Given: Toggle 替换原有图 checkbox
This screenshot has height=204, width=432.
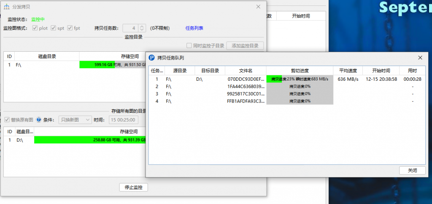Looking at the screenshot, I should point(7,120).
